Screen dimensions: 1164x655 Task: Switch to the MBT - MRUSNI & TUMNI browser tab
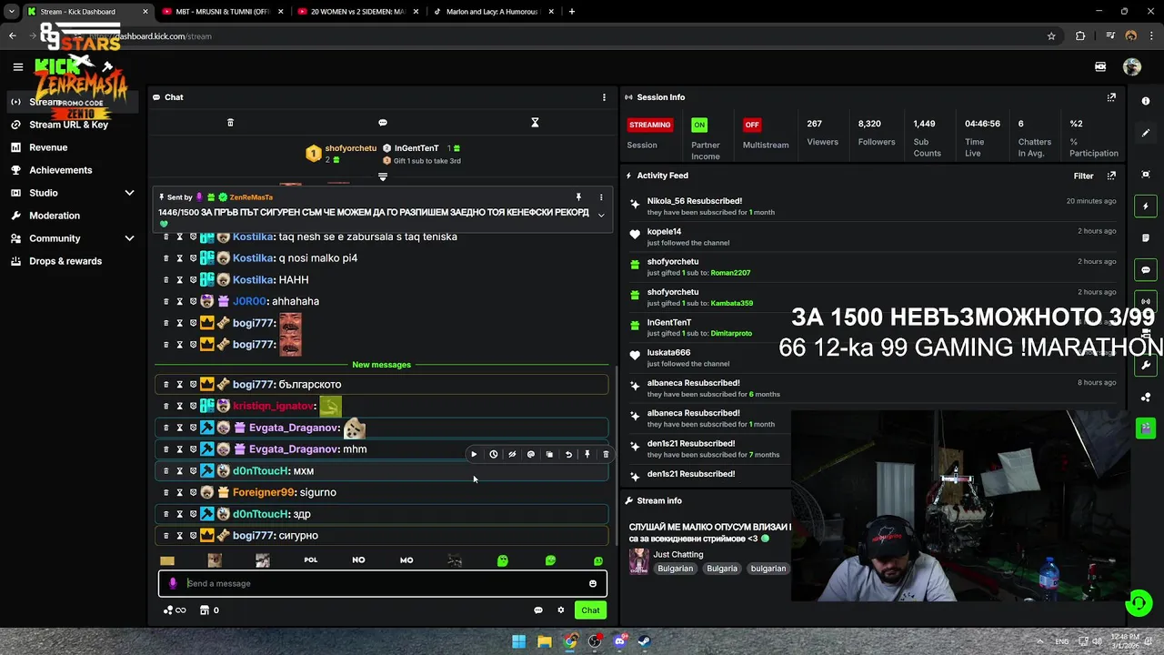223,12
